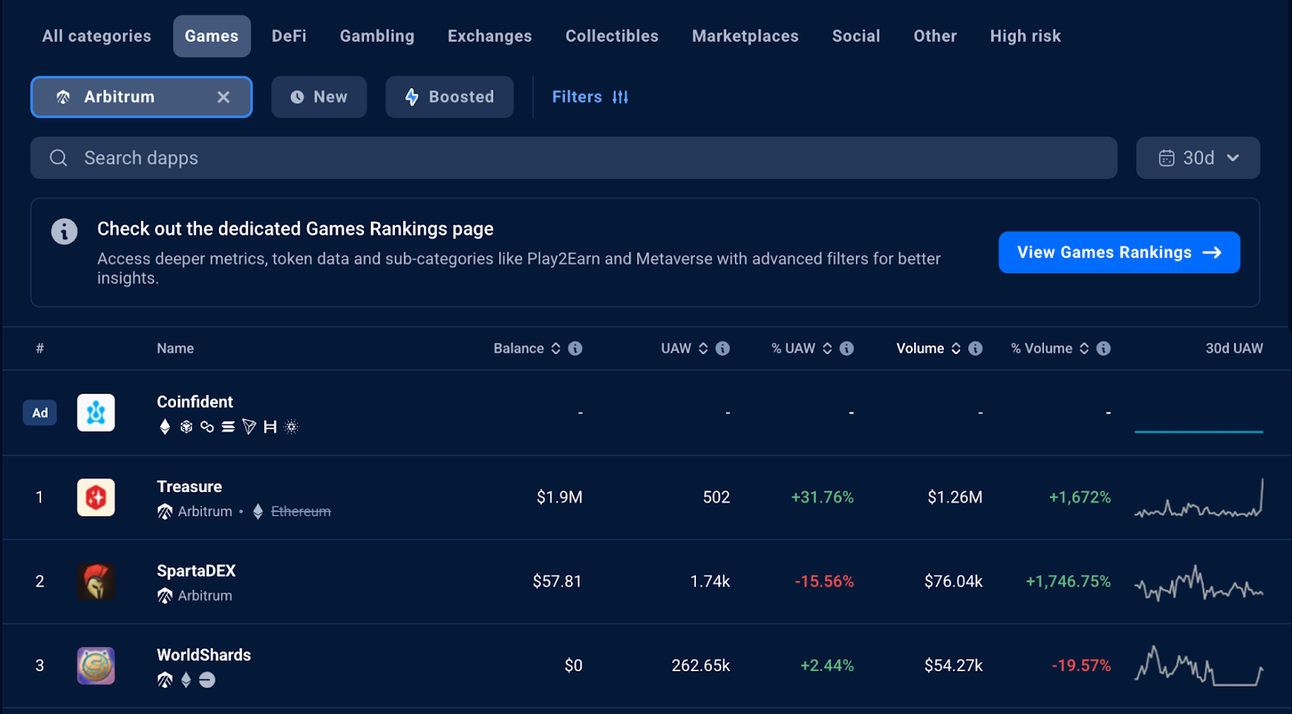
Task: Click the WorldShards logo icon
Action: [x=95, y=666]
